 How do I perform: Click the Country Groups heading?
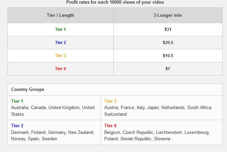coord(28,90)
